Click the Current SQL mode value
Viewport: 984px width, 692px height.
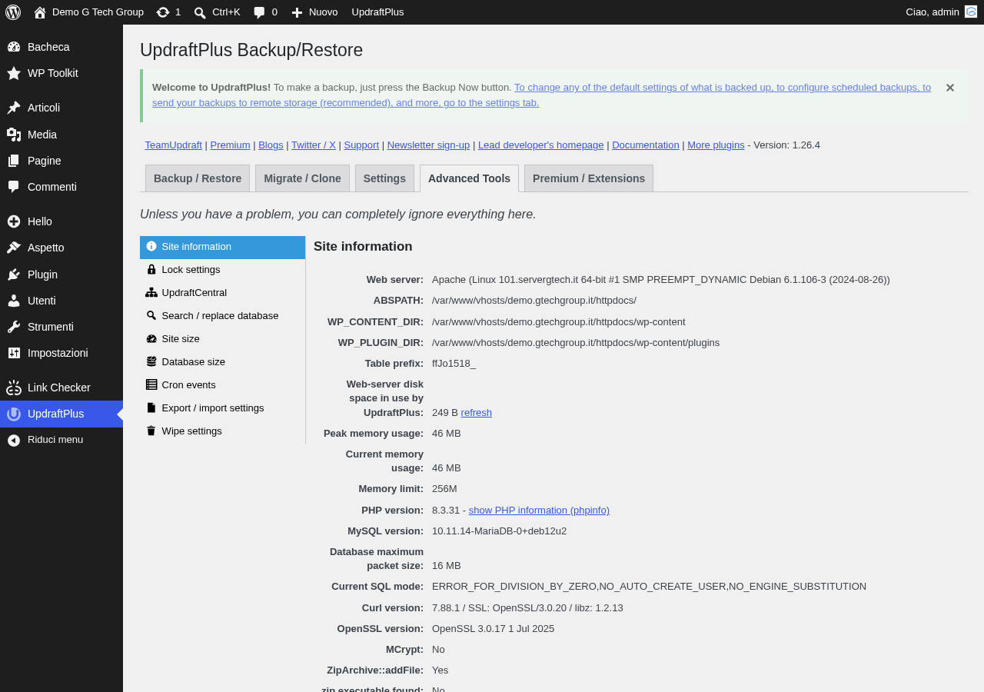[x=649, y=587]
